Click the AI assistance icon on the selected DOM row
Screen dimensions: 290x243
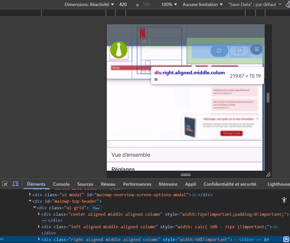click(x=286, y=239)
